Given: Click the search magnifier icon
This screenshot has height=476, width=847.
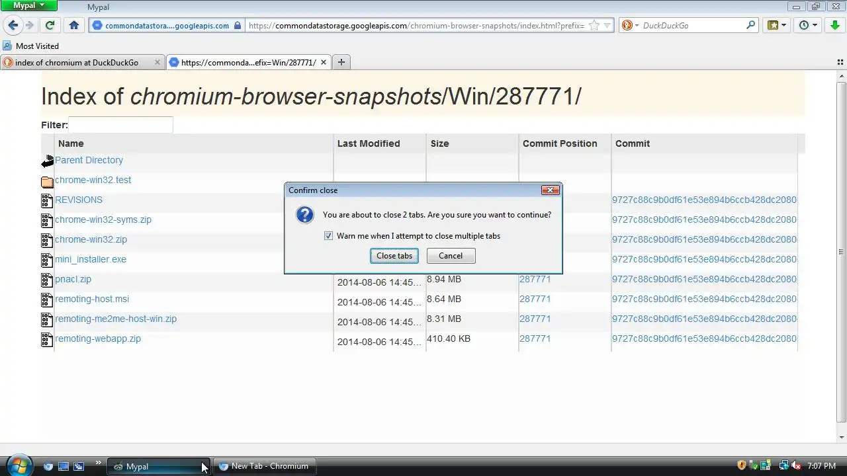Looking at the screenshot, I should 750,25.
